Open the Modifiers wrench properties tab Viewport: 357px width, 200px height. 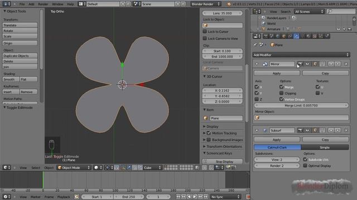point(296,36)
